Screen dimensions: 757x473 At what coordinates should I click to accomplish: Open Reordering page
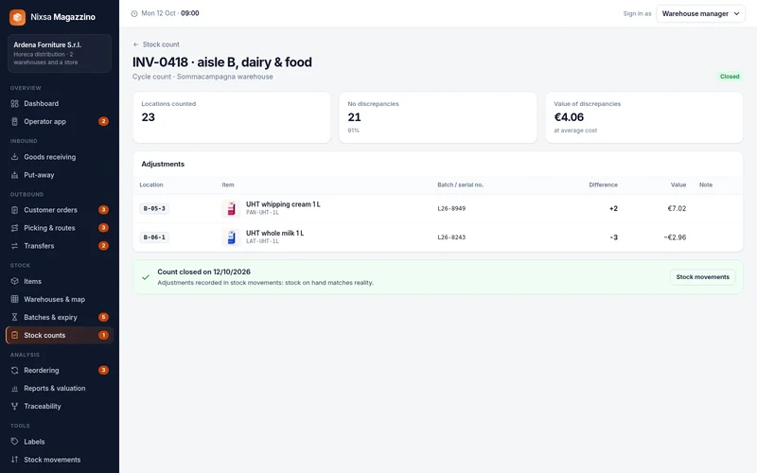coord(60,370)
